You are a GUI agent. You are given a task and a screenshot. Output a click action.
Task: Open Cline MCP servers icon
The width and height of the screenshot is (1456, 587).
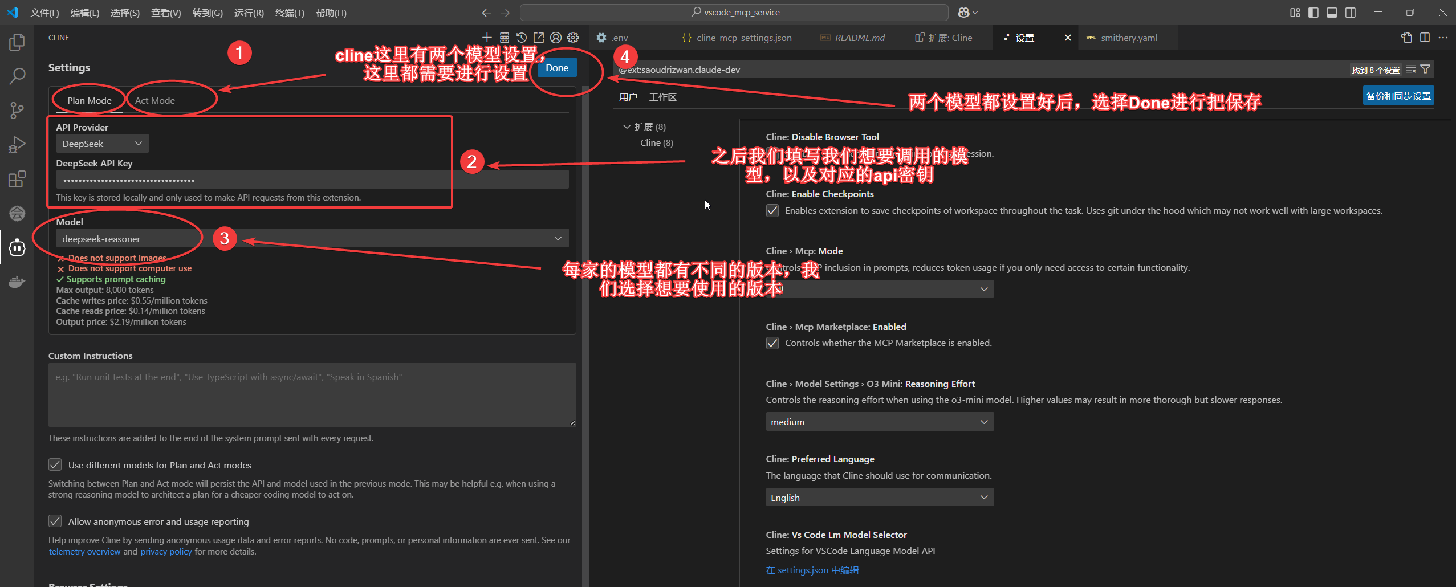pos(504,38)
